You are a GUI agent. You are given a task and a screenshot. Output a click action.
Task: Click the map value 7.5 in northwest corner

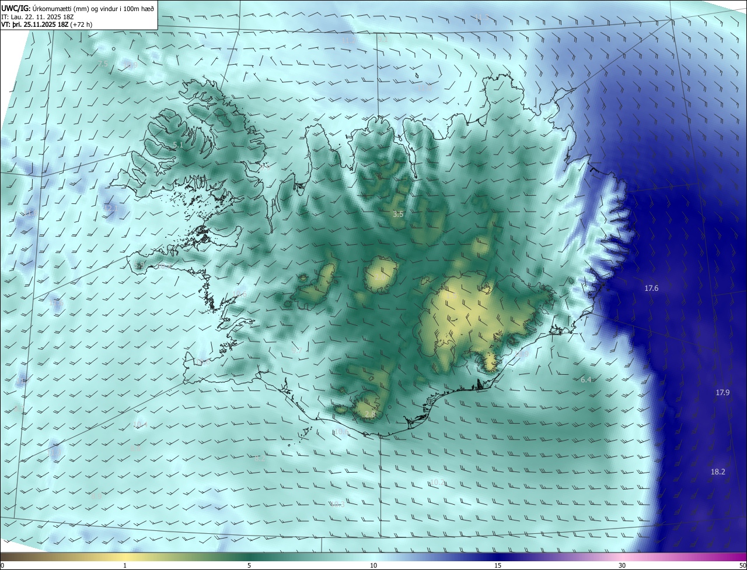click(103, 64)
